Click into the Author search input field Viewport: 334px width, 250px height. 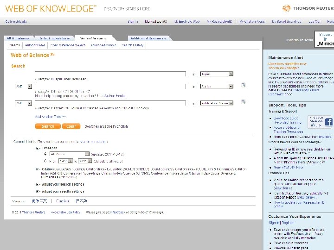(x=110, y=86)
